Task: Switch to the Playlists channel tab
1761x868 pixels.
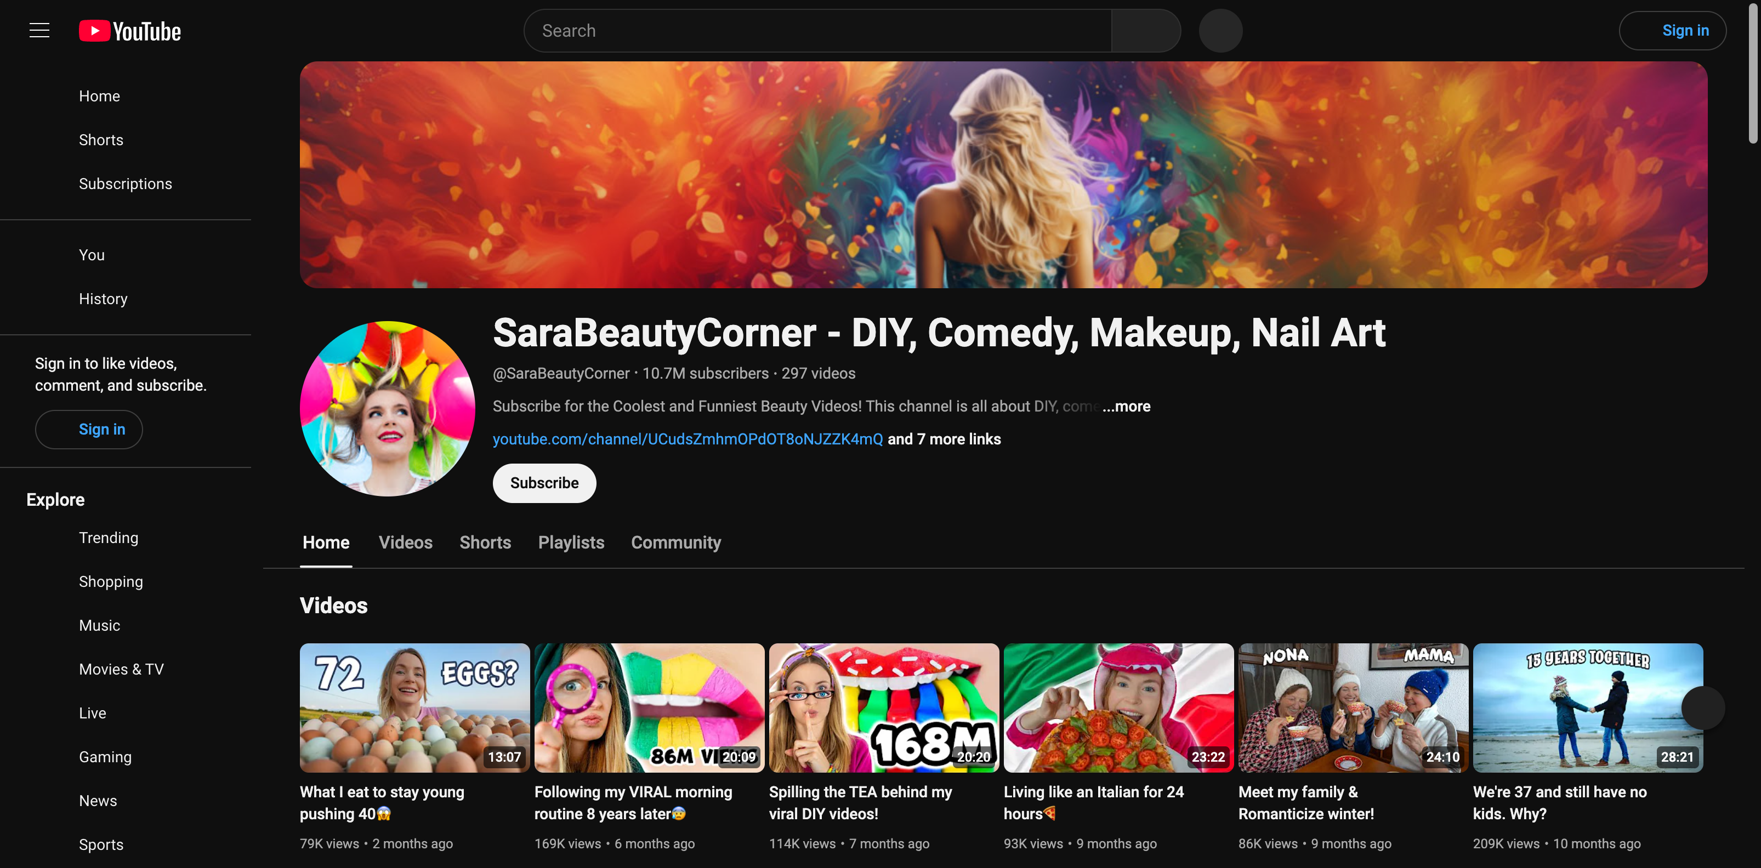Action: click(x=571, y=542)
